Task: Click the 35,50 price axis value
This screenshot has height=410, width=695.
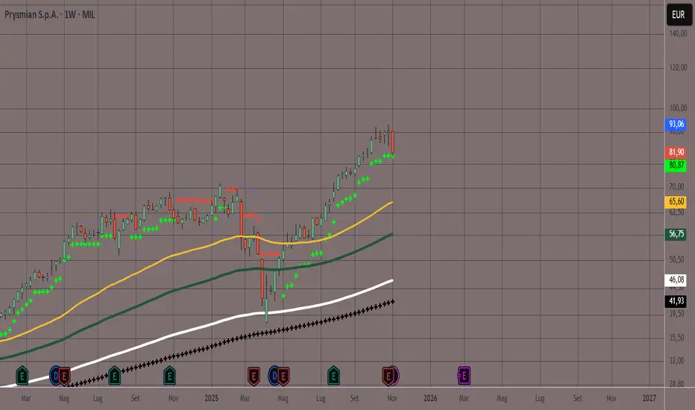Action: (678, 338)
